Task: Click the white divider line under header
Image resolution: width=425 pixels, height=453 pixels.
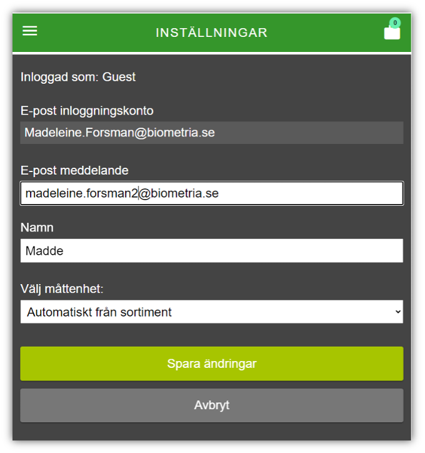Action: [212, 53]
